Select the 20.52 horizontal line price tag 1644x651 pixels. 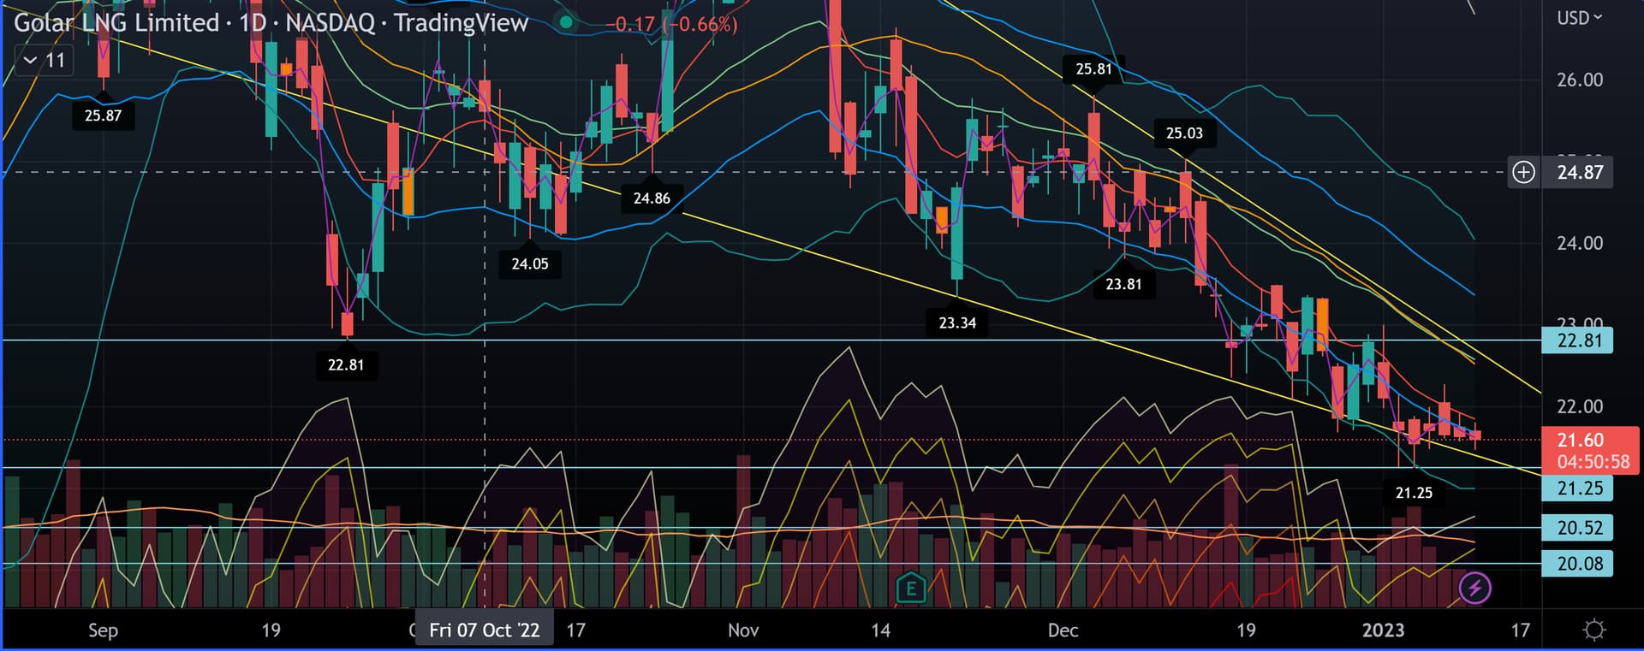1578,528
